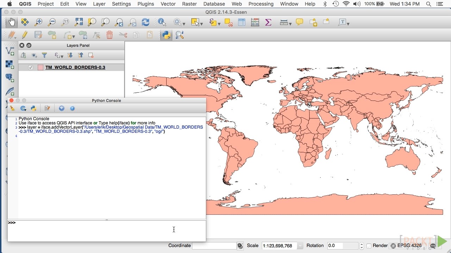Image resolution: width=451 pixels, height=253 pixels.
Task: Click Copy Features icon
Action: click(136, 35)
